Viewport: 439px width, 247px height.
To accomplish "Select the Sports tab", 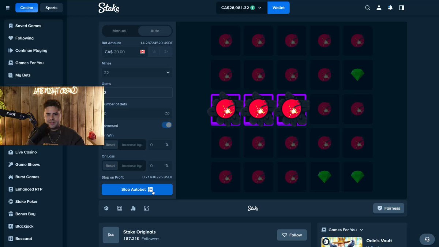I will pos(51,8).
